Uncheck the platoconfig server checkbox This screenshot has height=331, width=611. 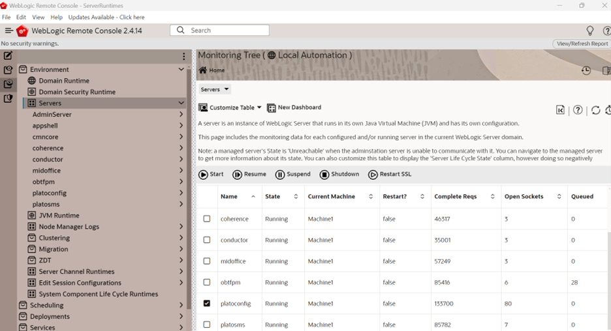pos(207,304)
